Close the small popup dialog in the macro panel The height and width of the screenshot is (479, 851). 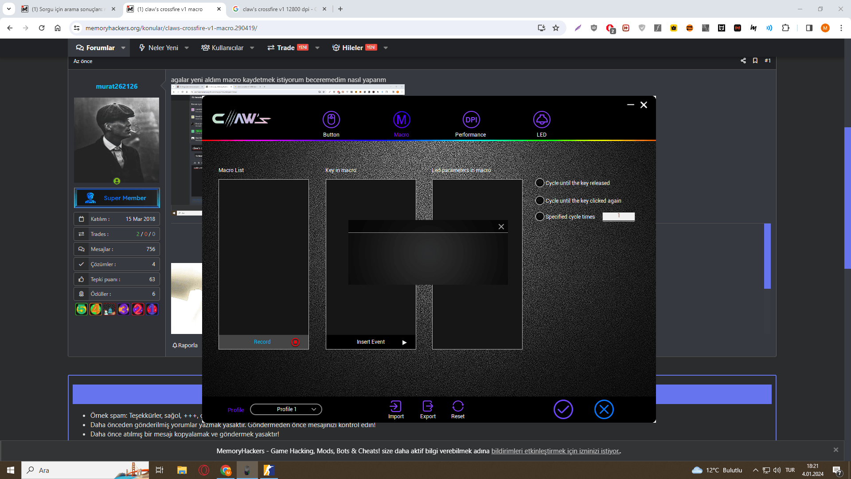501,227
